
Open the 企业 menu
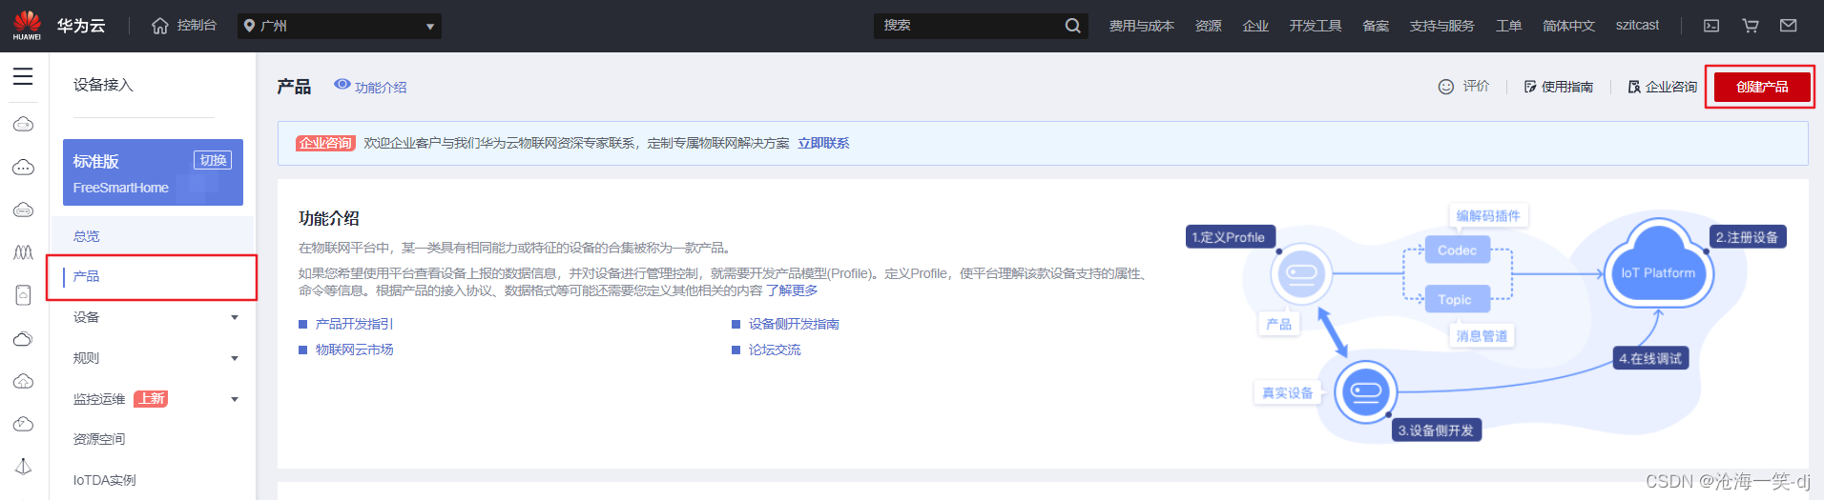click(x=1255, y=26)
